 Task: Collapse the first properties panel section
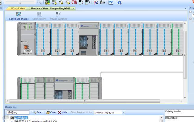[x=191, y=12]
